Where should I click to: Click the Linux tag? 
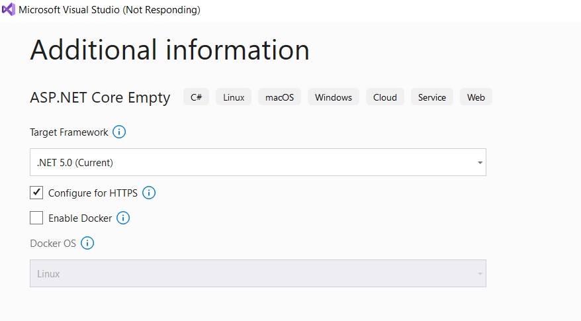point(234,97)
